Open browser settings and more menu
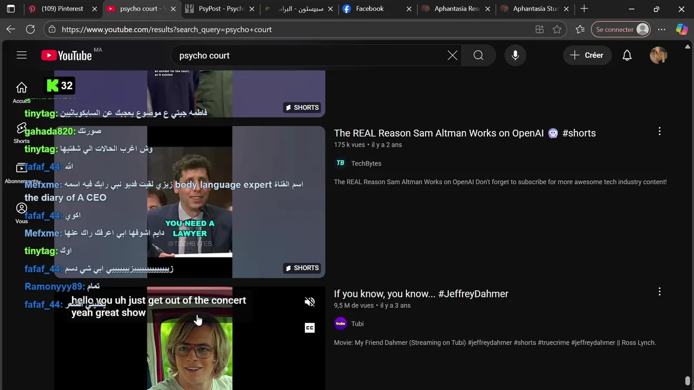 coord(661,29)
